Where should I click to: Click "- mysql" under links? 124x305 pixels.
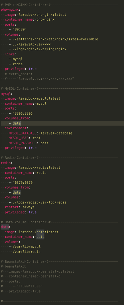pos(16,59)
